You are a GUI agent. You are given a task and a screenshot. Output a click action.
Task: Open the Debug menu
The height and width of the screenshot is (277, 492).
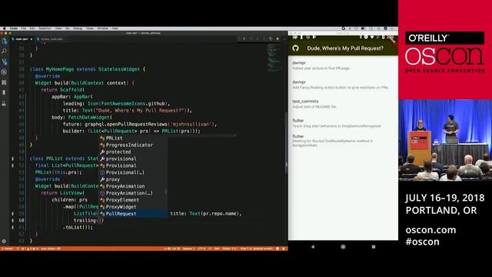78,28
